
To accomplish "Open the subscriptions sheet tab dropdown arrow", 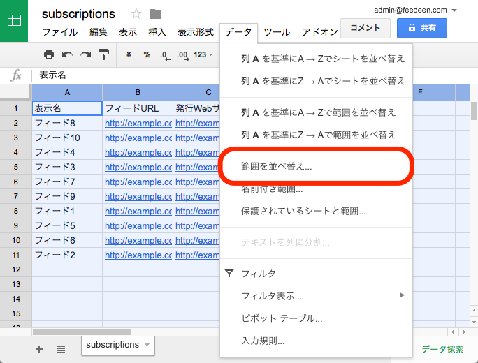I will pyautogui.click(x=147, y=345).
